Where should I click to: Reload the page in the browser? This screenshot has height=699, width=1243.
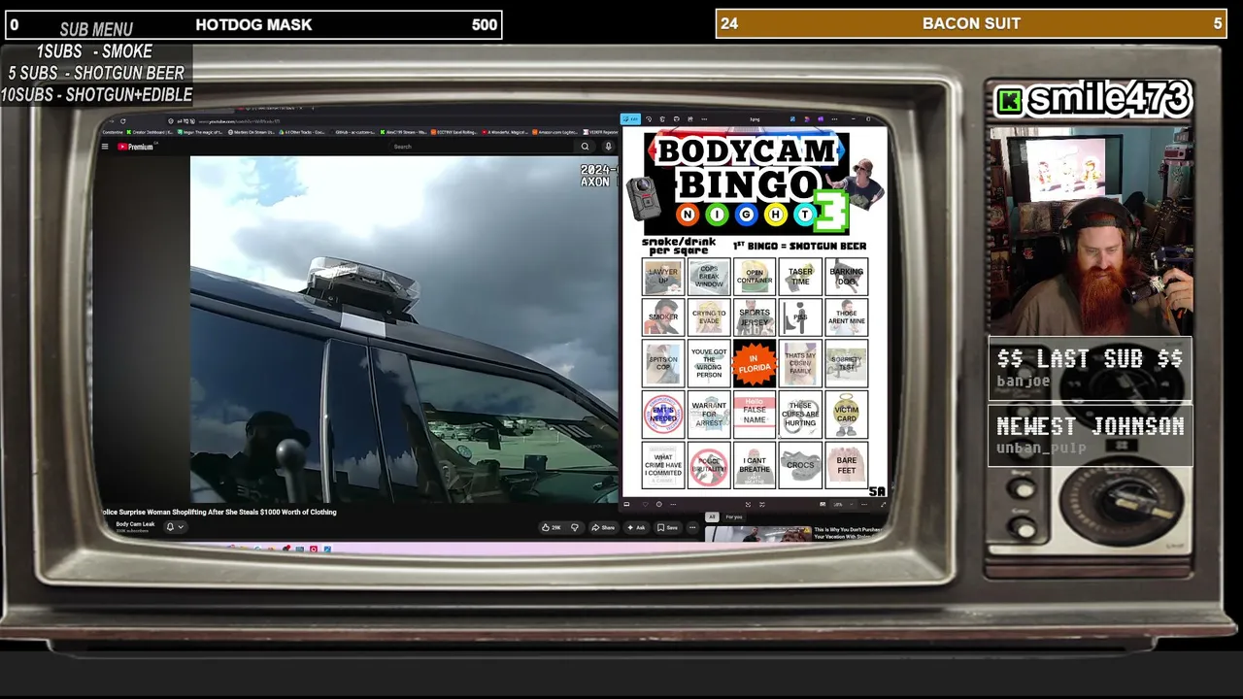[x=122, y=121]
